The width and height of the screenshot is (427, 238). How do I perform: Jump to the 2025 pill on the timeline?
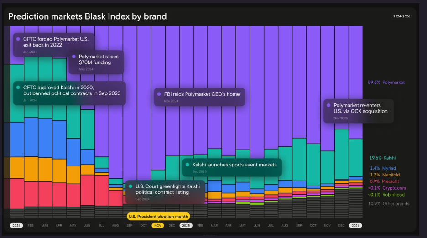186,225
